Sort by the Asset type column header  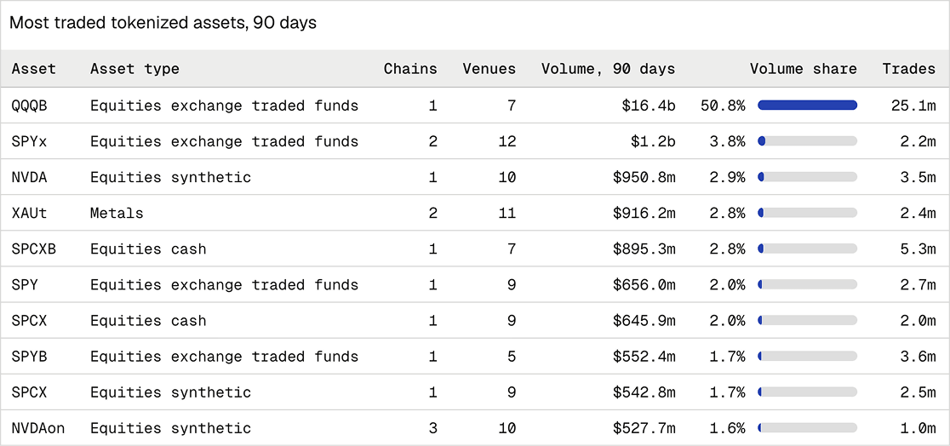pos(134,68)
